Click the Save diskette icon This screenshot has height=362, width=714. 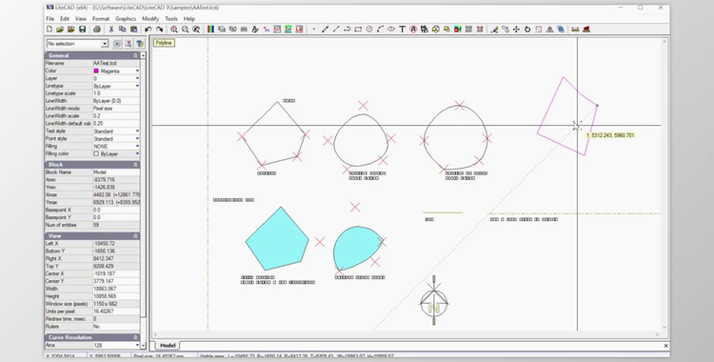(83, 30)
